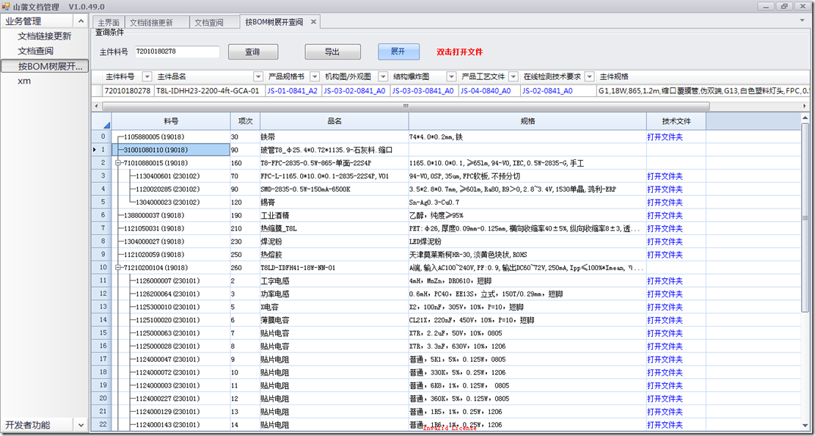Image resolution: width=815 pixels, height=436 pixels.
Task: Expand the 开发者功能 panel with the down chevron
Action: tap(81, 425)
